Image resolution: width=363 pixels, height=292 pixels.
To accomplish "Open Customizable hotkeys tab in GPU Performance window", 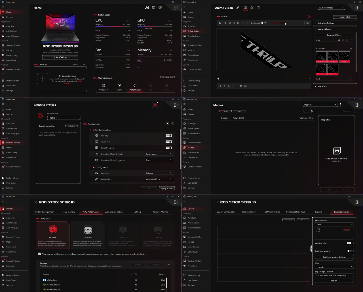I will tap(114, 212).
